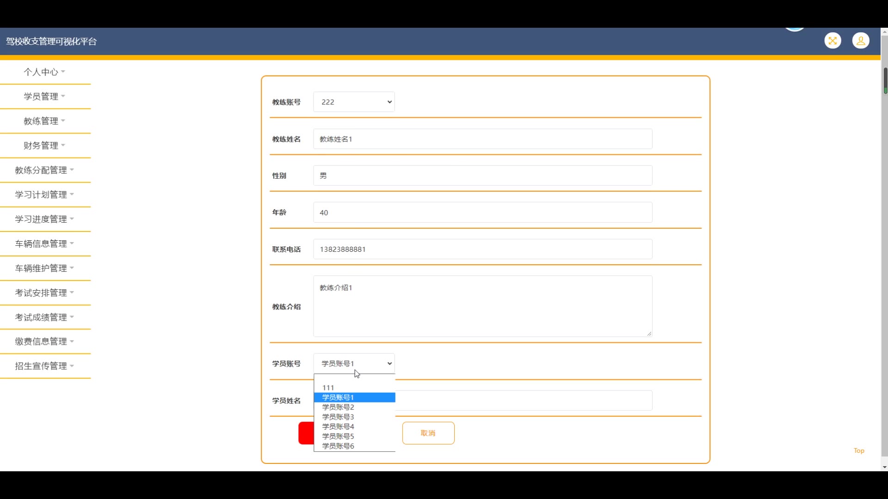Image resolution: width=888 pixels, height=499 pixels.
Task: Click into the 联系电话 phone field
Action: [x=482, y=249]
